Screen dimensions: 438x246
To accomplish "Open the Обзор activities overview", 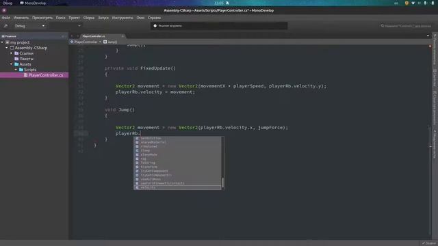I will coord(8,3).
